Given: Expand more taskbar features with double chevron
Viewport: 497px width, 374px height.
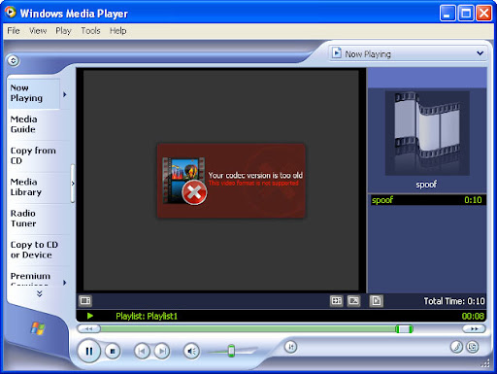Looking at the screenshot, I should click(x=40, y=293).
